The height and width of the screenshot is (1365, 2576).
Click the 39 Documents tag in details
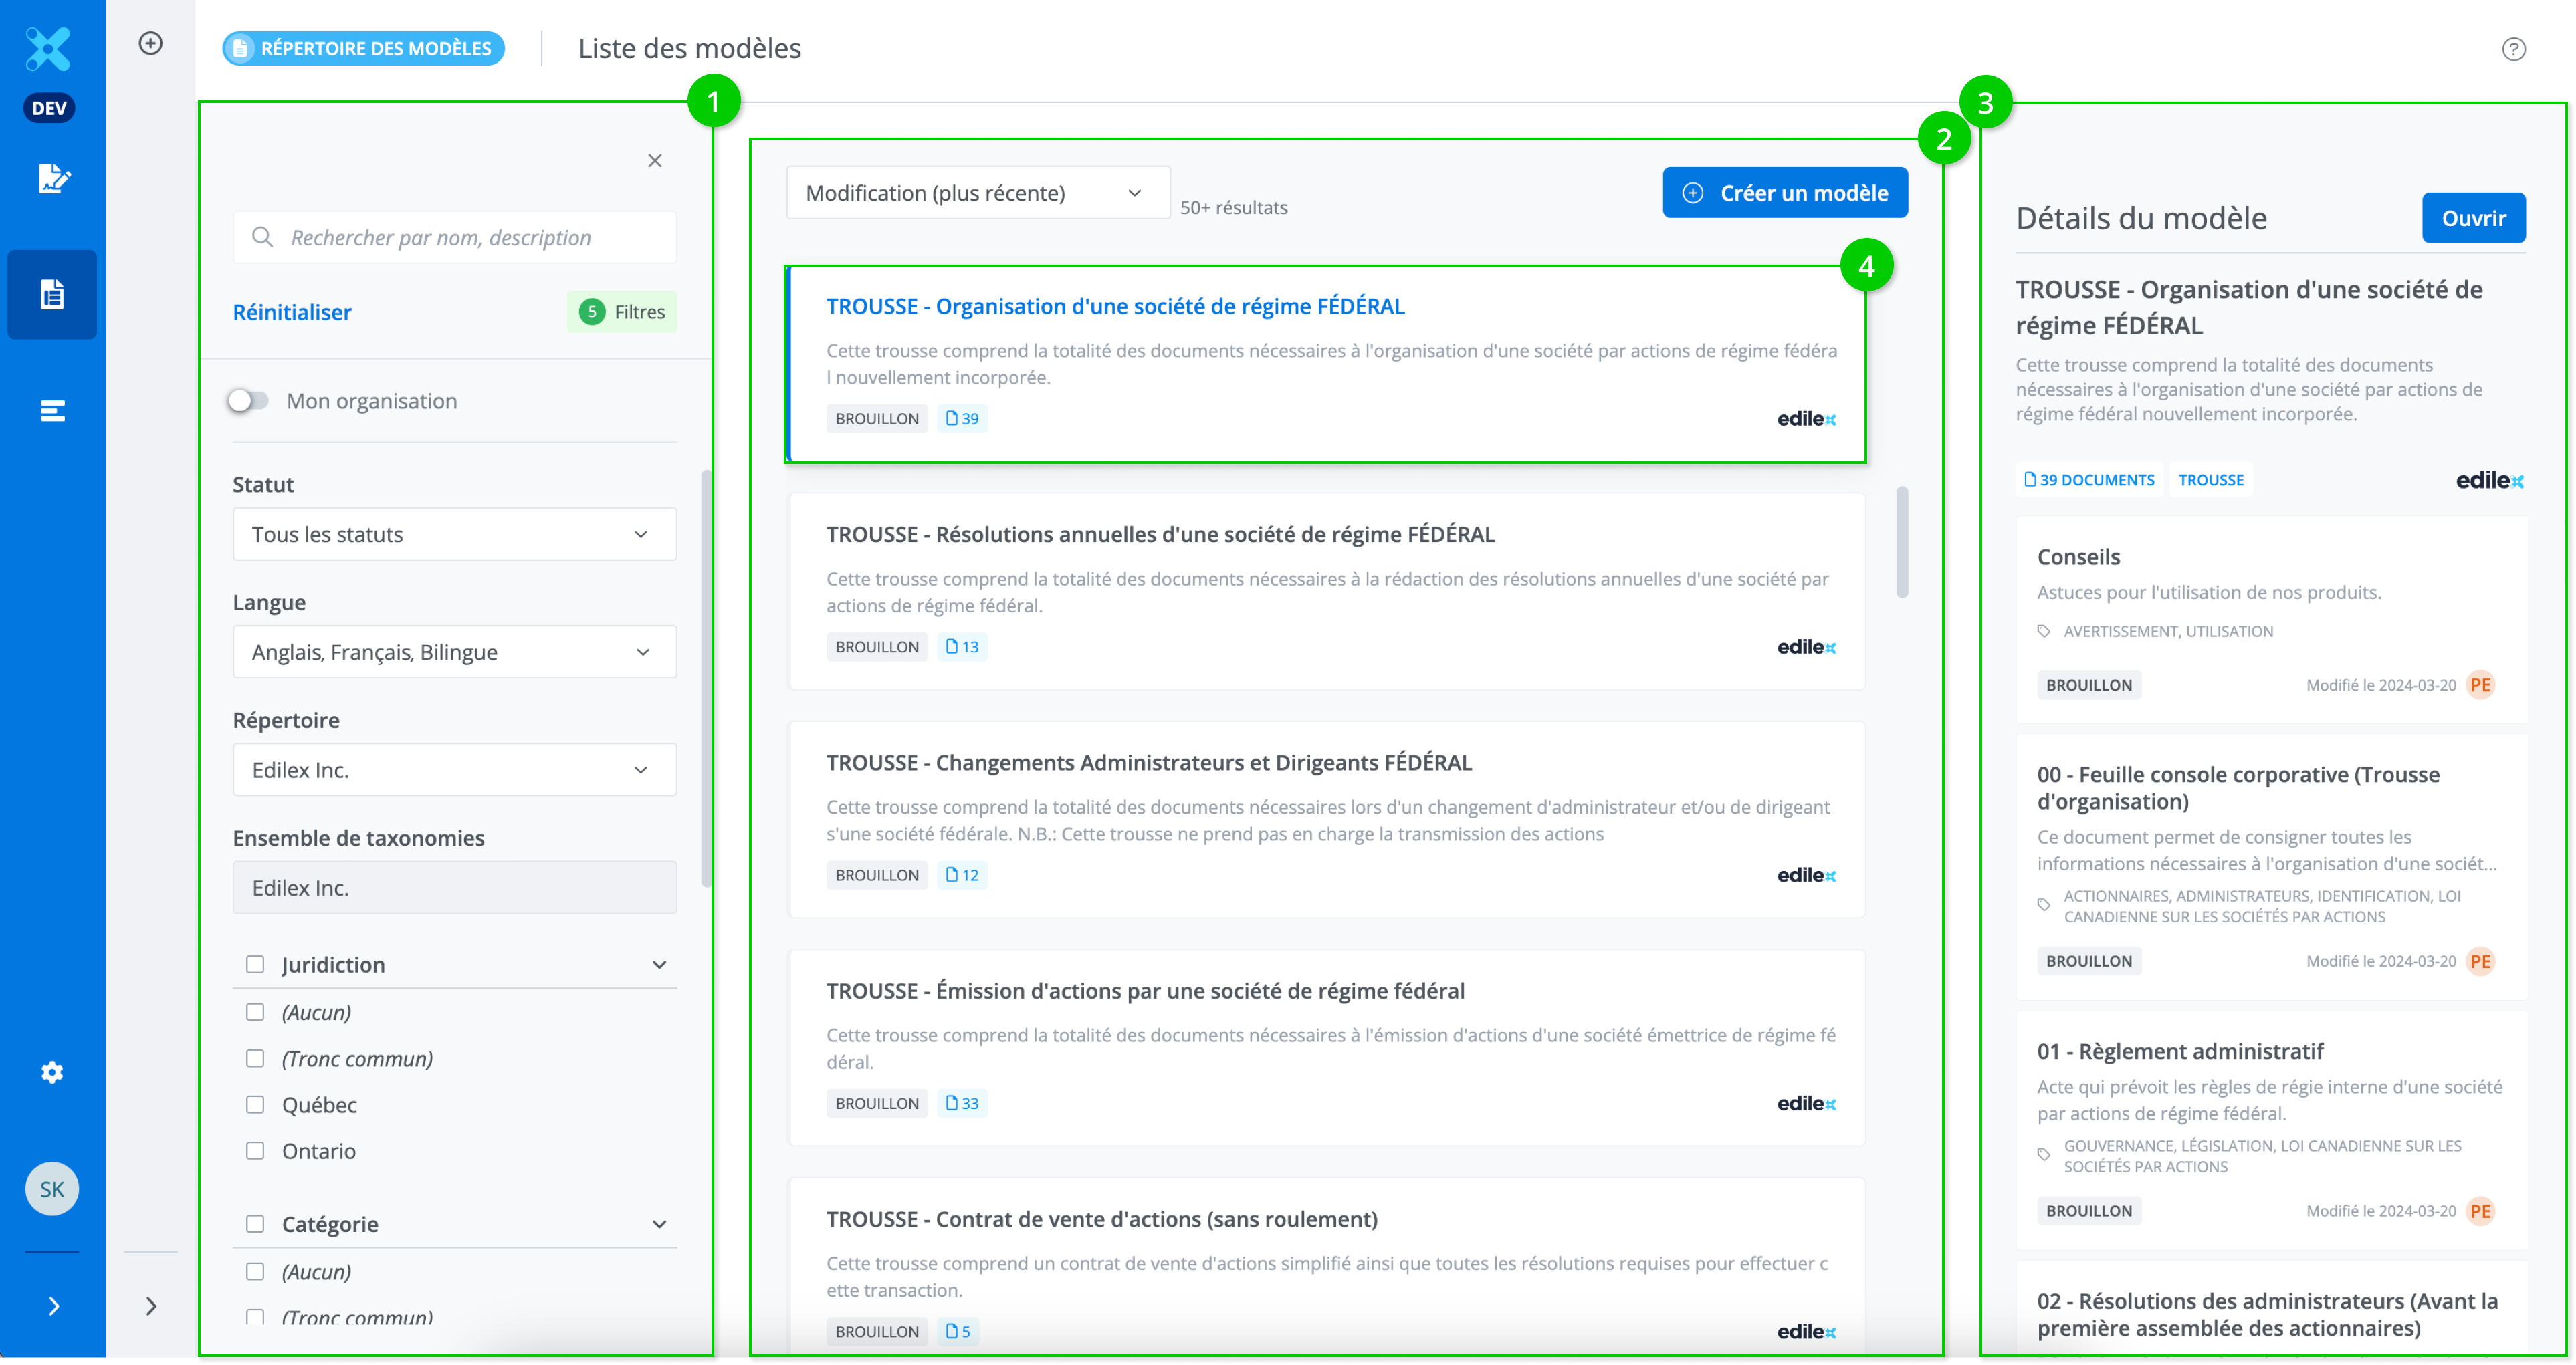point(2089,480)
